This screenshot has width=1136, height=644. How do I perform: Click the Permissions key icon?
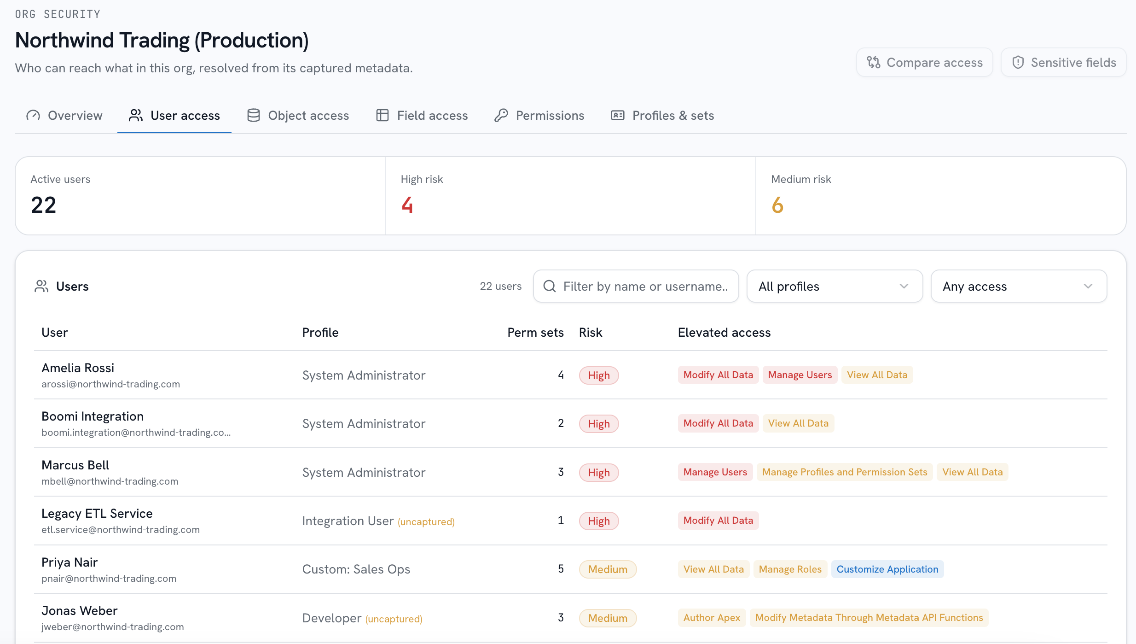(x=501, y=115)
